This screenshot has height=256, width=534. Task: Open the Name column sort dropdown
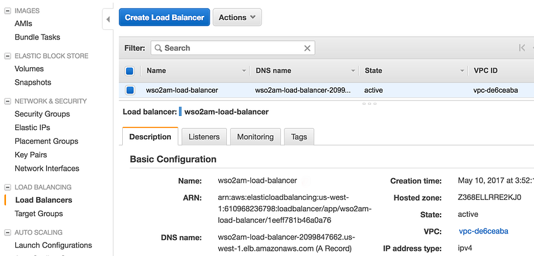244,71
